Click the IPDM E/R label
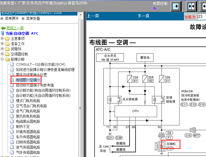The height and width of the screenshot is (157, 206). click(187, 91)
